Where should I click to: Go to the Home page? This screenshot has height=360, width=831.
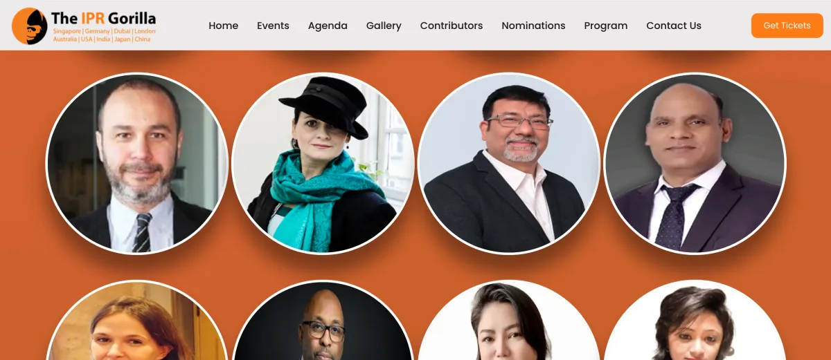tap(223, 26)
